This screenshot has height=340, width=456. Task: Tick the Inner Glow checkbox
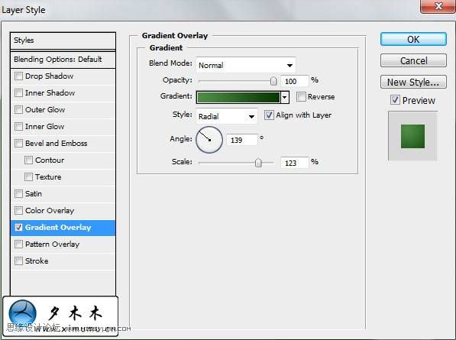point(18,127)
